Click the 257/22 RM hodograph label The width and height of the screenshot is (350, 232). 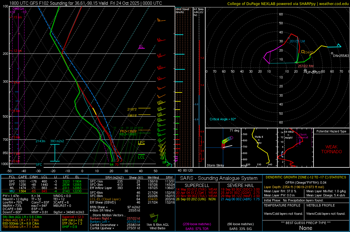(306, 66)
